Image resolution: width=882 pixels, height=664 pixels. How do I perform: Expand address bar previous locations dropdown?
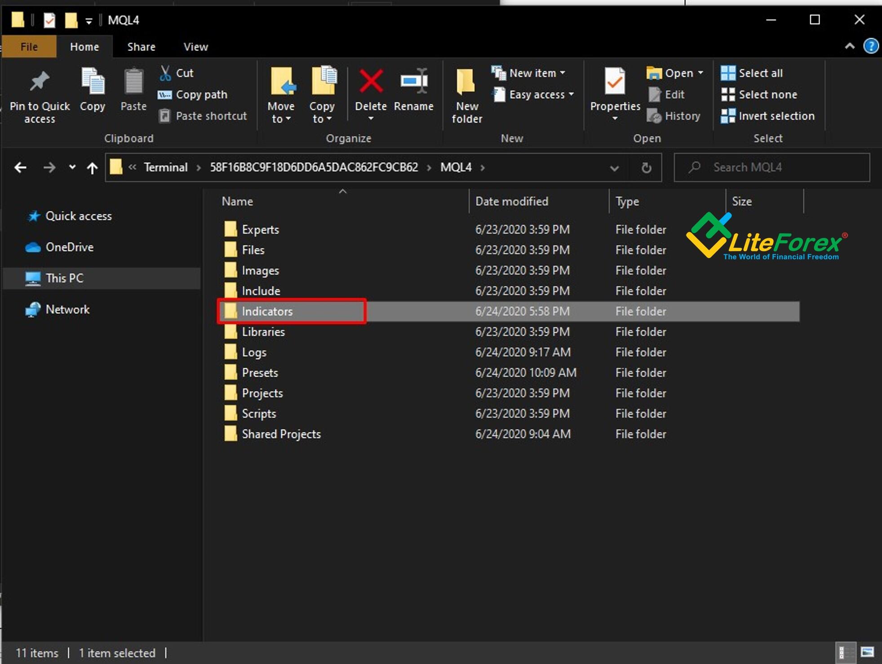coord(614,168)
